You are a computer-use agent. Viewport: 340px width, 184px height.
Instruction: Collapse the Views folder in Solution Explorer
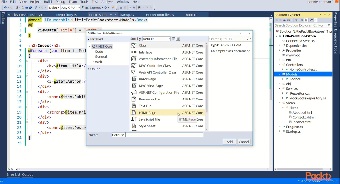[x=280, y=103]
